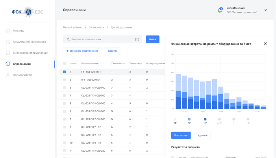
Task: Check the row 11 checkbox
Action: [x=65, y=151]
